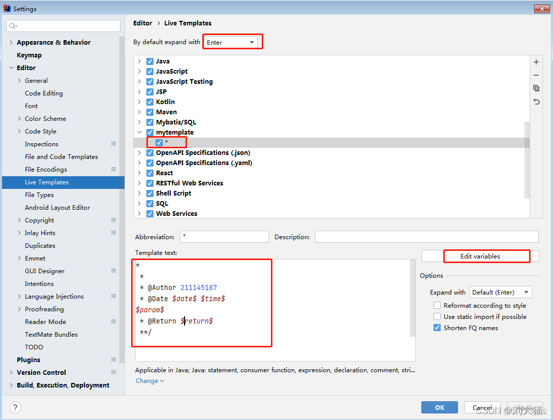The width and height of the screenshot is (553, 420).
Task: Click the search magnifier icon in sidebar
Action: (x=13, y=26)
